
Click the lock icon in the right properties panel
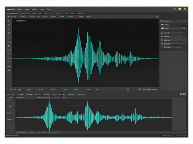[x=162, y=44]
